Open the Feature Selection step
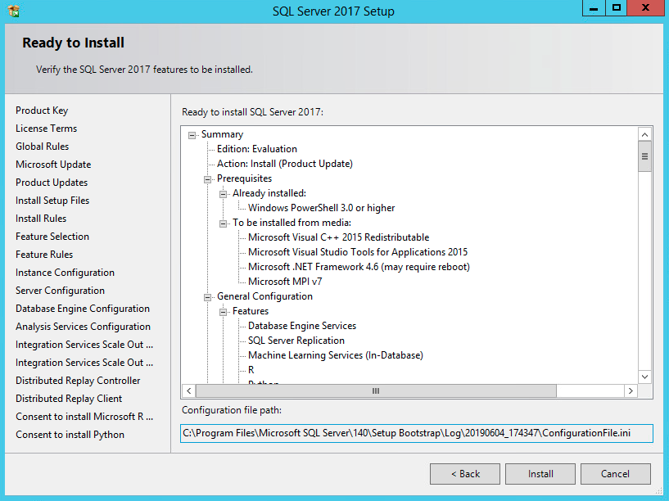The height and width of the screenshot is (501, 669). click(x=52, y=237)
